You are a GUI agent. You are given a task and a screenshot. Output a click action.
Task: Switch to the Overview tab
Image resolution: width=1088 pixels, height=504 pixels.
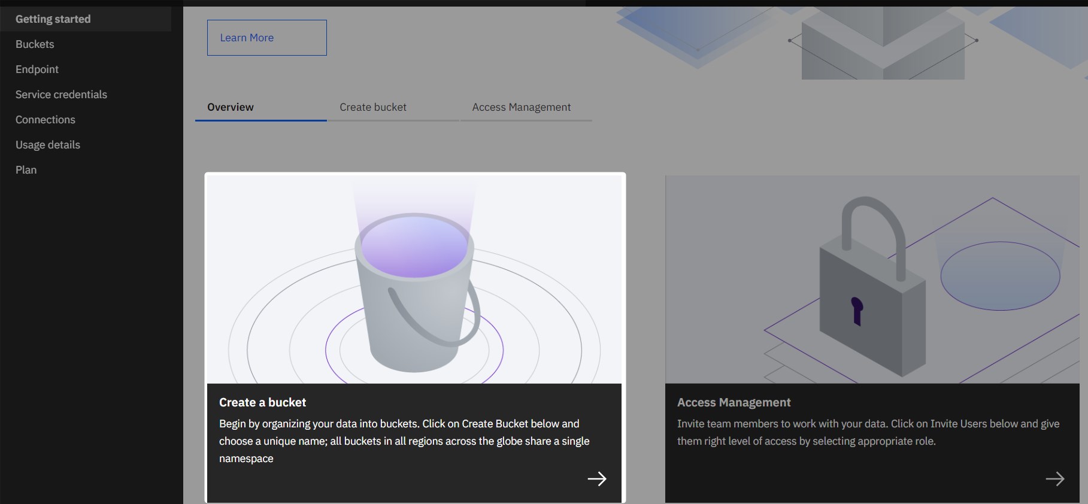click(x=231, y=107)
